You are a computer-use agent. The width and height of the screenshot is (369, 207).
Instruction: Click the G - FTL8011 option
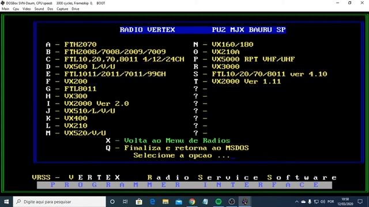pyautogui.click(x=71, y=89)
